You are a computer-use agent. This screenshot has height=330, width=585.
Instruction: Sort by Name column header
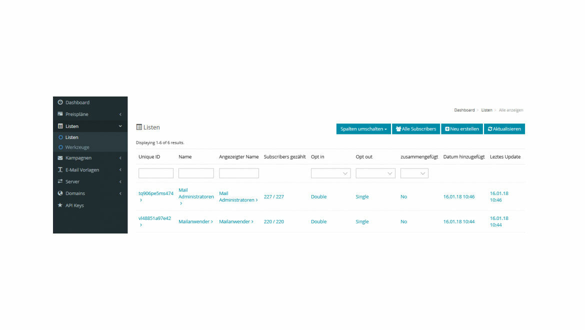pos(185,156)
